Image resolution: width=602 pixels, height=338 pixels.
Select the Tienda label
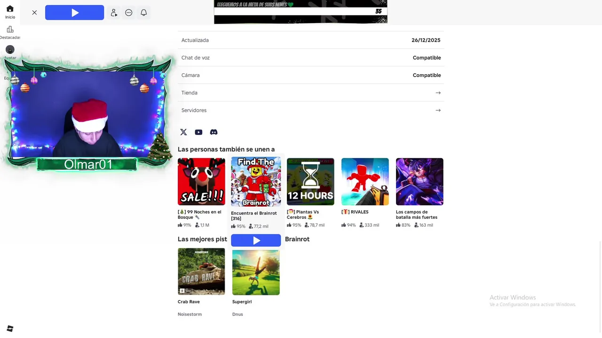tap(190, 93)
